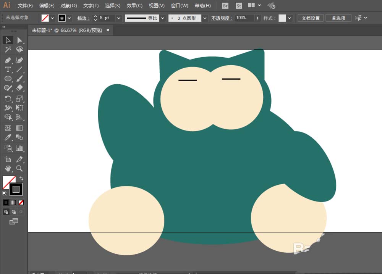Image resolution: width=382 pixels, height=274 pixels.
Task: Open the 文字(T) menu
Action: [91, 6]
